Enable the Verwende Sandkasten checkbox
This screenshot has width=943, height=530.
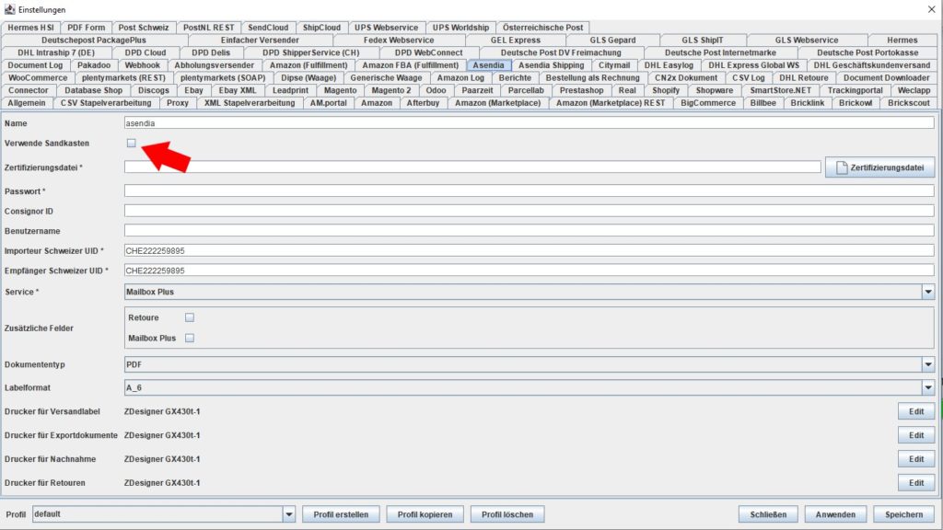pos(131,143)
